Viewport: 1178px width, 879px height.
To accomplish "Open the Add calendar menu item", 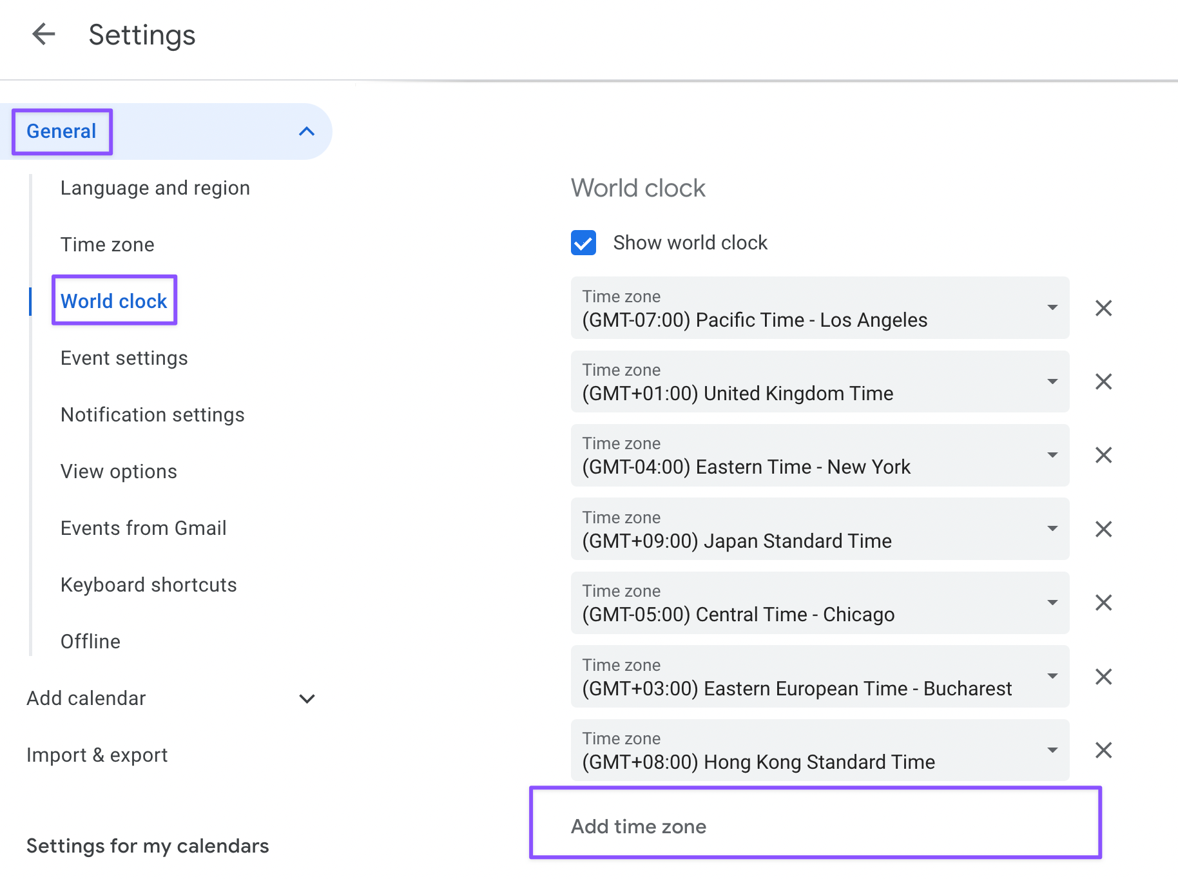I will click(x=86, y=699).
